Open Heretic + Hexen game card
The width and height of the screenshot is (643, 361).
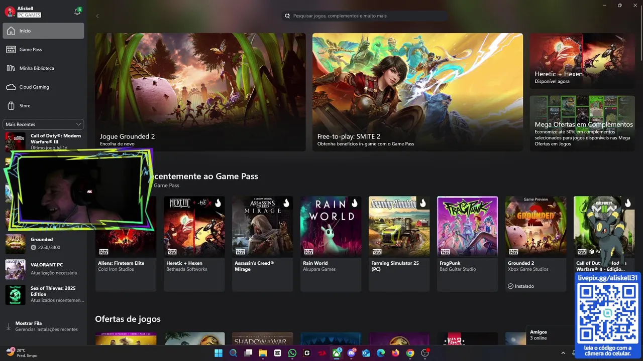pos(194,244)
